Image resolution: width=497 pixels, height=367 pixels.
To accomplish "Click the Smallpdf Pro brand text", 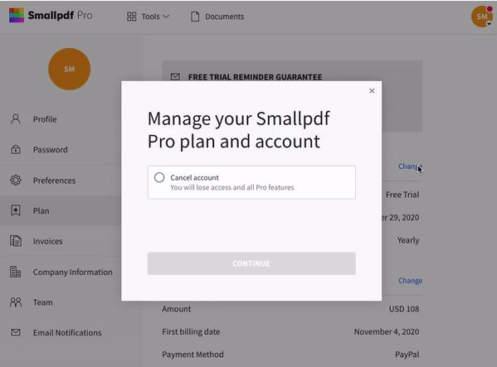I will [61, 15].
